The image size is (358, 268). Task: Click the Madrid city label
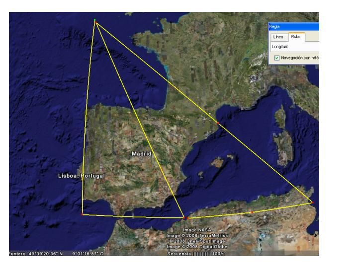pyautogui.click(x=141, y=154)
